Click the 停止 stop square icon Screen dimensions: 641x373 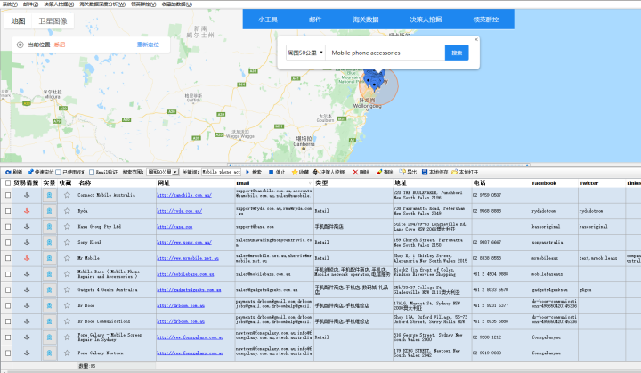coord(271,172)
